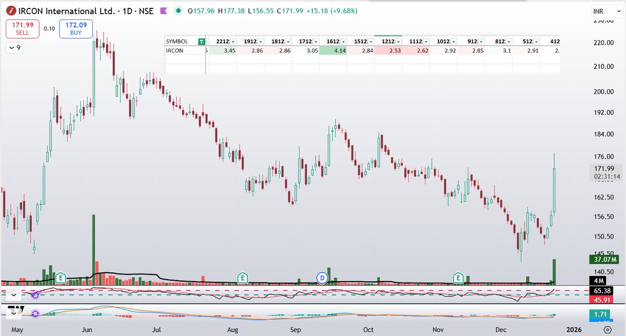Screen dimensions: 626x336
Task: Open filter dropdown for 1612 column
Action: tap(343, 41)
